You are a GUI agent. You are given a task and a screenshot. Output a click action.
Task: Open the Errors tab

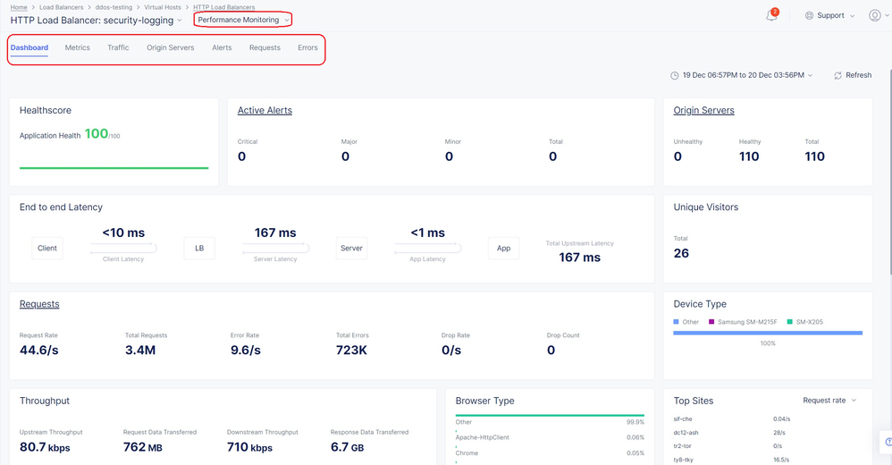tap(307, 47)
